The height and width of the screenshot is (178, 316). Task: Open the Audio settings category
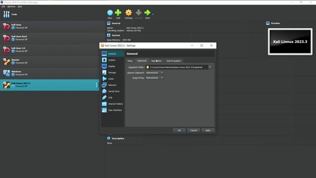pos(113,79)
